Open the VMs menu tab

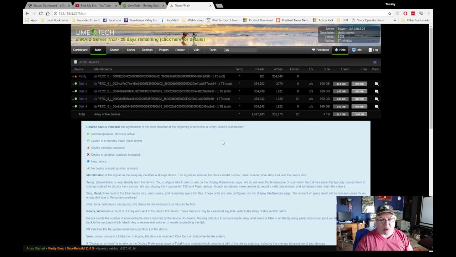[x=196, y=50]
